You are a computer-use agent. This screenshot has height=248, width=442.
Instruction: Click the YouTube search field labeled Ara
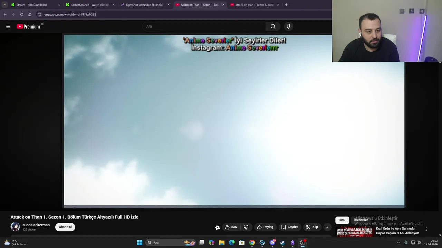204,27
